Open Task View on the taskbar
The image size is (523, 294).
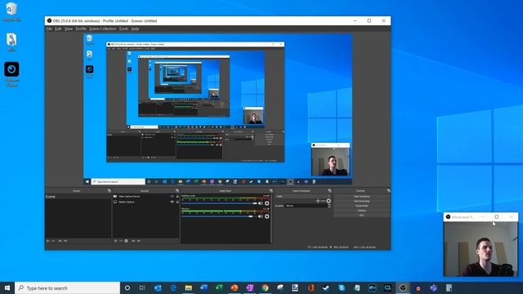(142, 287)
